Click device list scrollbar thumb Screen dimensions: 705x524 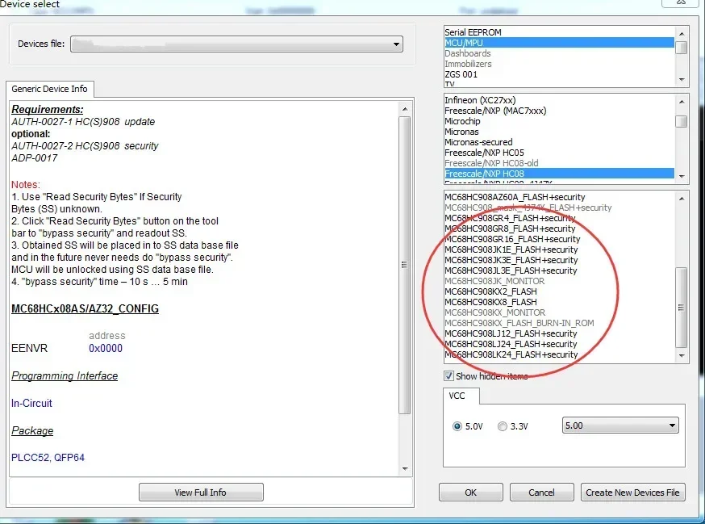tap(682, 308)
